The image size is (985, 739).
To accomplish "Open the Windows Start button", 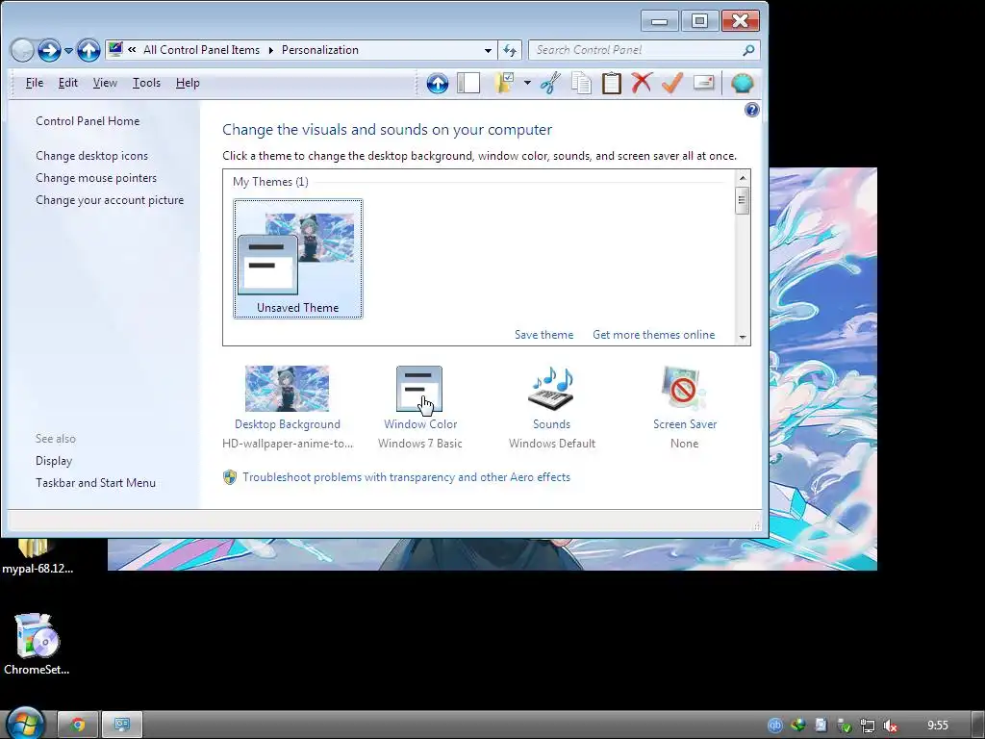I will tap(25, 725).
